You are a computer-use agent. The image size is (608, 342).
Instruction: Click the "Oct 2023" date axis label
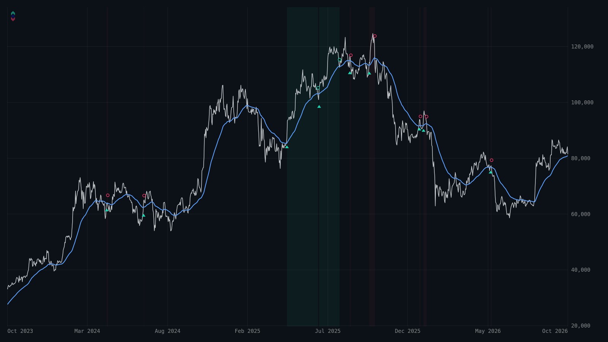click(20, 331)
